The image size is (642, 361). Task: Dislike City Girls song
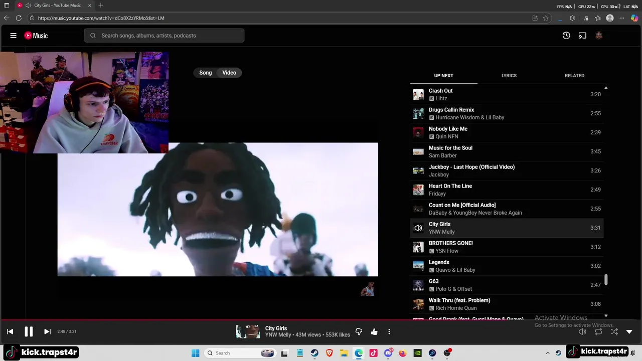coord(359,331)
